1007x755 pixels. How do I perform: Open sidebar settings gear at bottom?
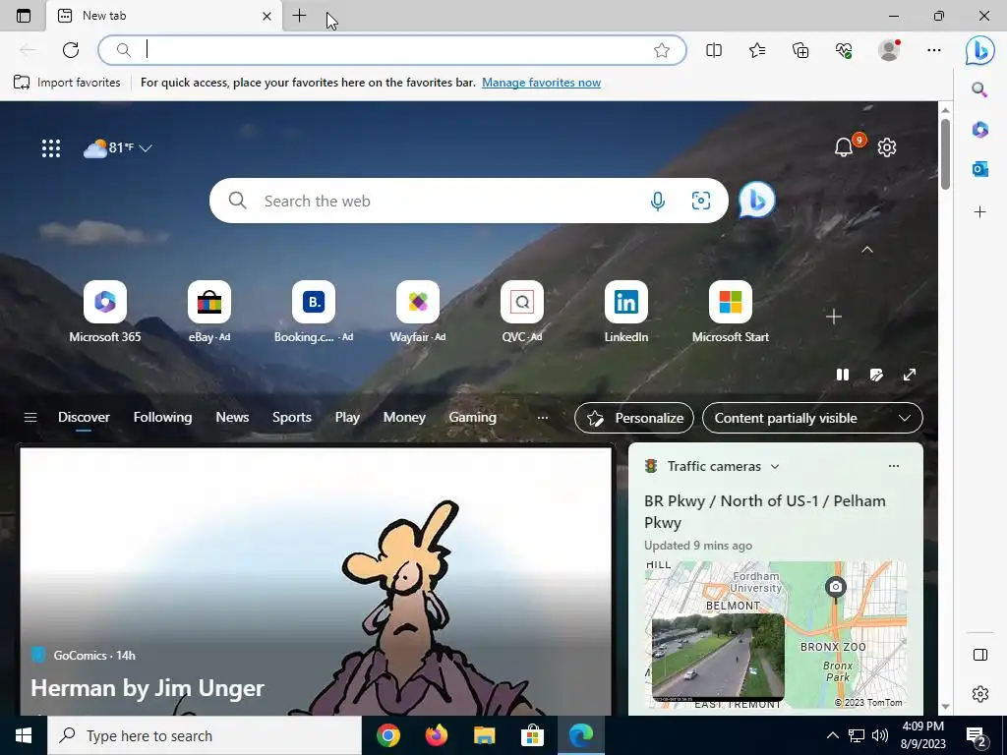[x=980, y=693]
